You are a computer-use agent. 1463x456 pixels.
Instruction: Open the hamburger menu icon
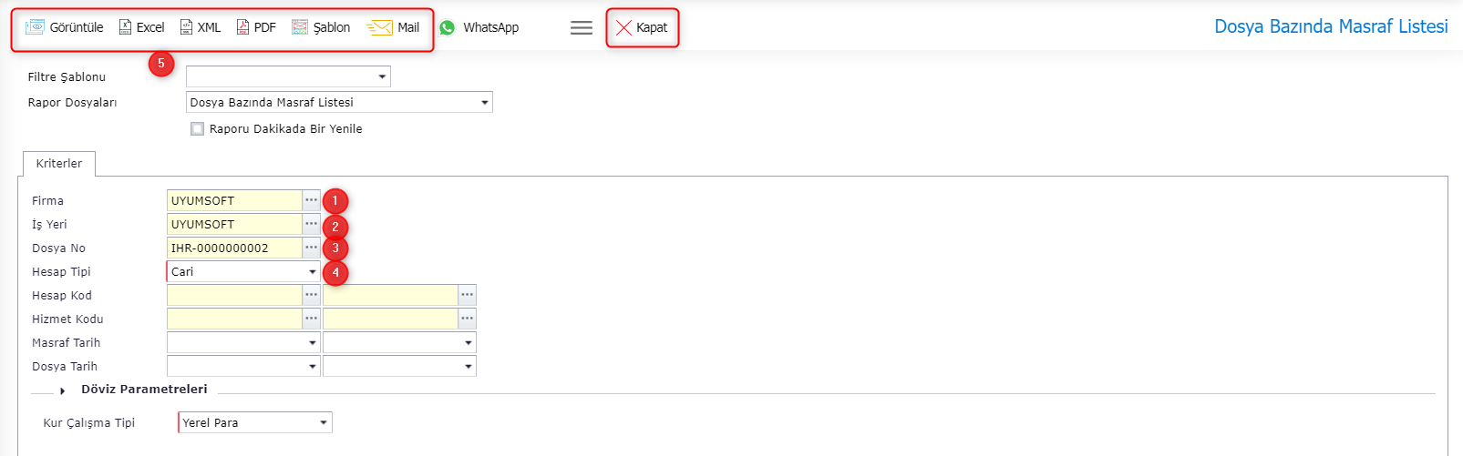(x=582, y=28)
